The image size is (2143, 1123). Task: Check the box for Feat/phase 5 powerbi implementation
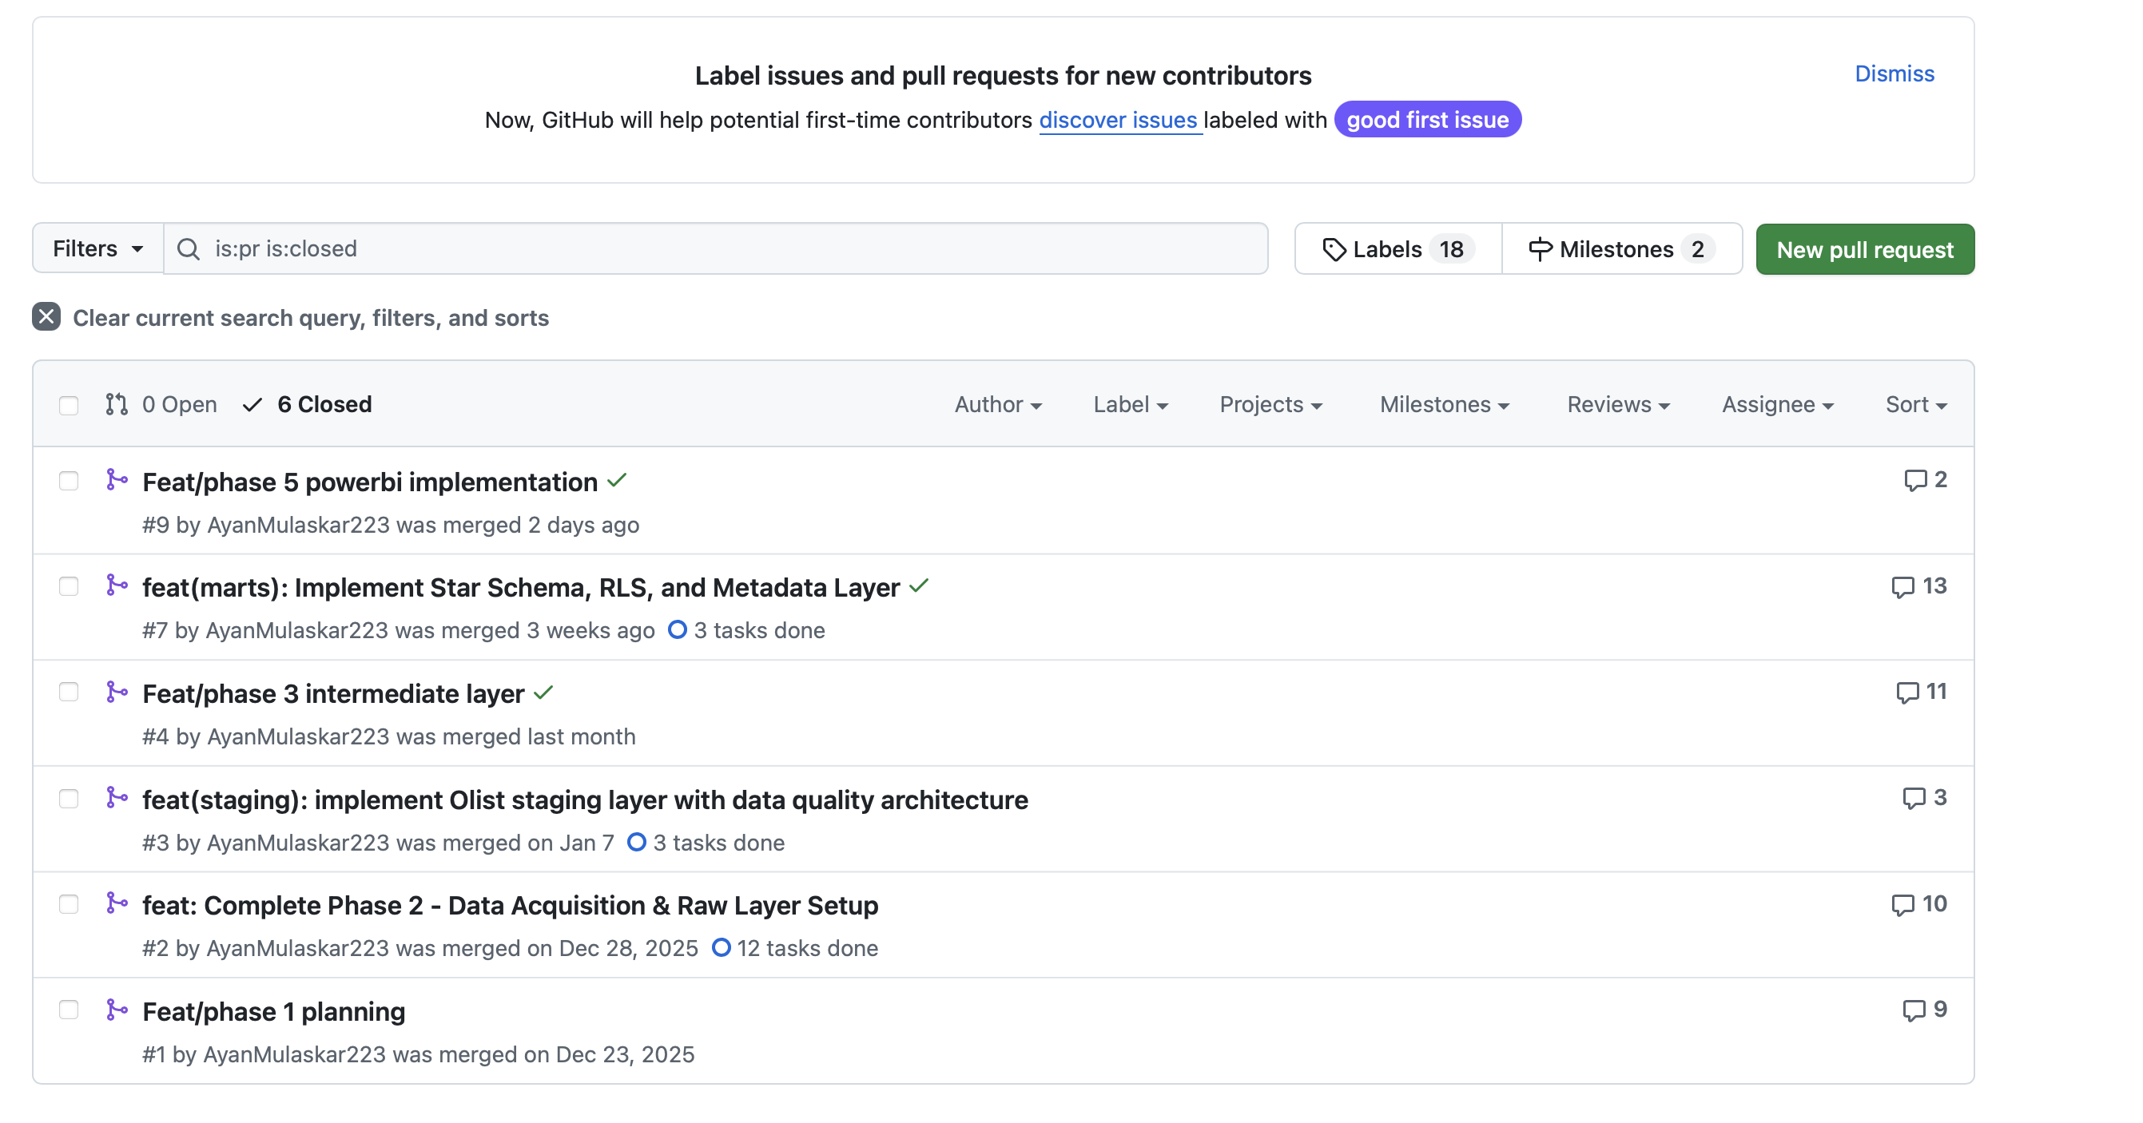tap(69, 481)
